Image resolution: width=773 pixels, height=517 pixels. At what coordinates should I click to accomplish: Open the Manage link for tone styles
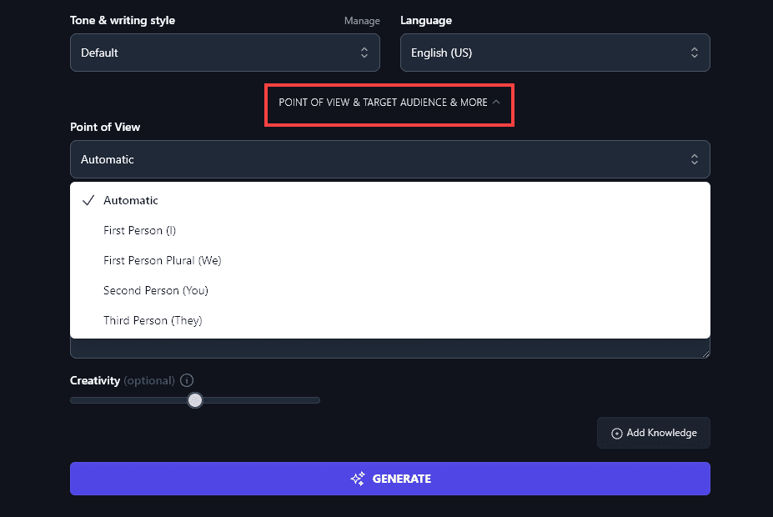362,21
